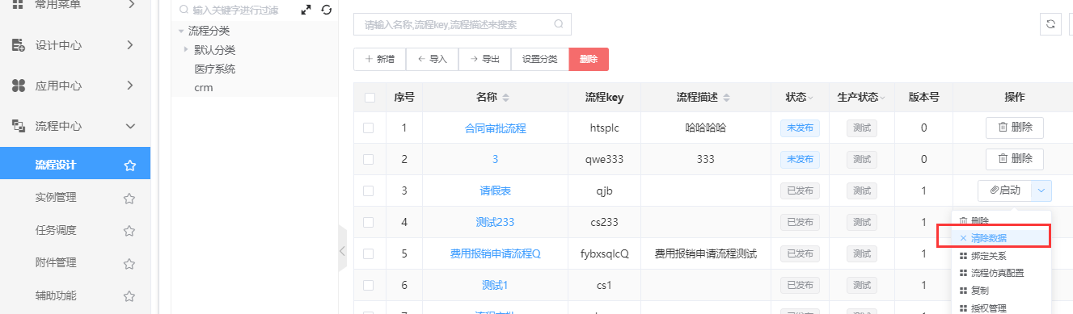The height and width of the screenshot is (314, 1073).
Task: Tick checkbox for row 测试1
Action: (369, 285)
